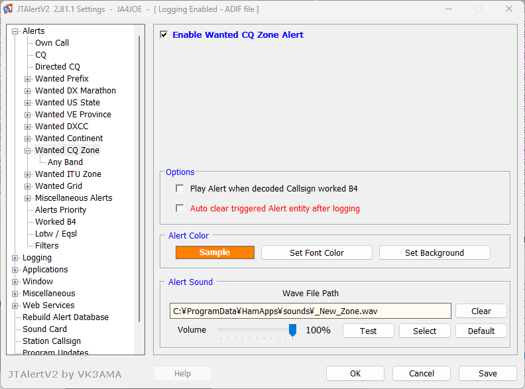The image size is (525, 389).
Task: Open Directed CQ settings
Action: 58,67
